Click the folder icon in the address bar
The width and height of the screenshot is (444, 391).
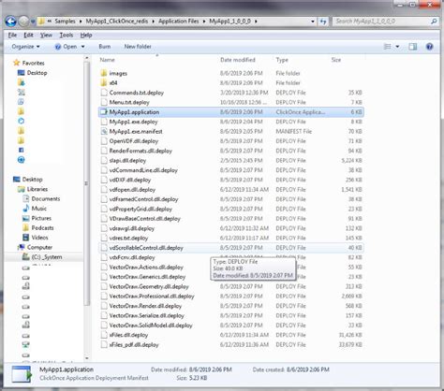[x=41, y=22]
